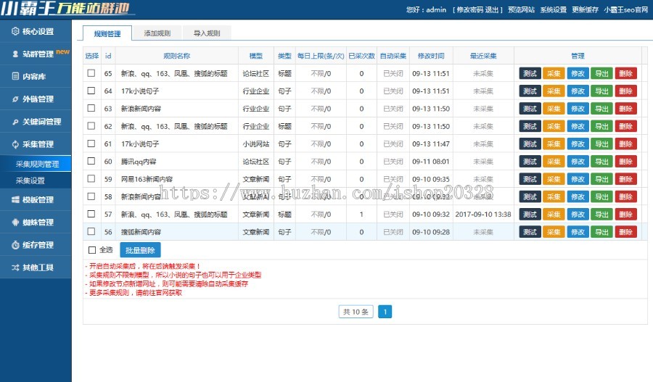This screenshot has height=382, width=653.
Task: Tick the checkbox for rule id 63
Action: pos(91,108)
